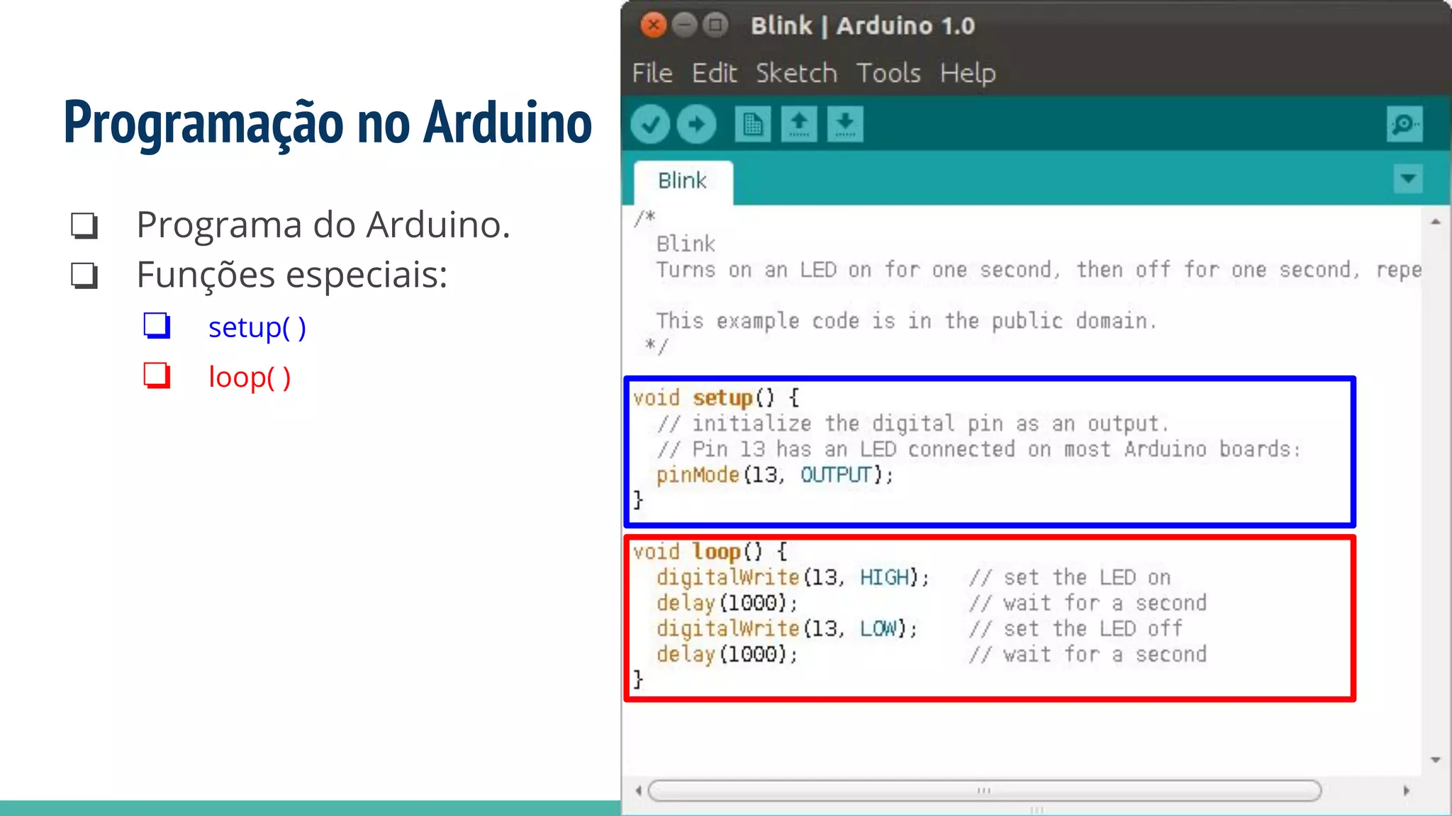The width and height of the screenshot is (1452, 816).
Task: Open the File menu
Action: click(x=652, y=73)
